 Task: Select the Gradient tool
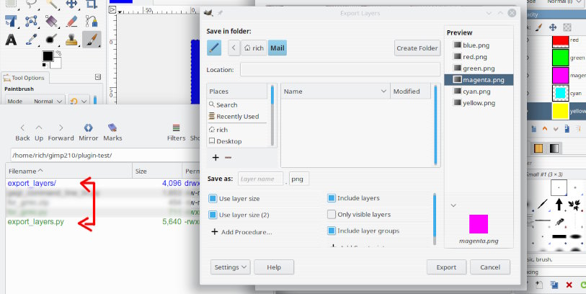51,21
